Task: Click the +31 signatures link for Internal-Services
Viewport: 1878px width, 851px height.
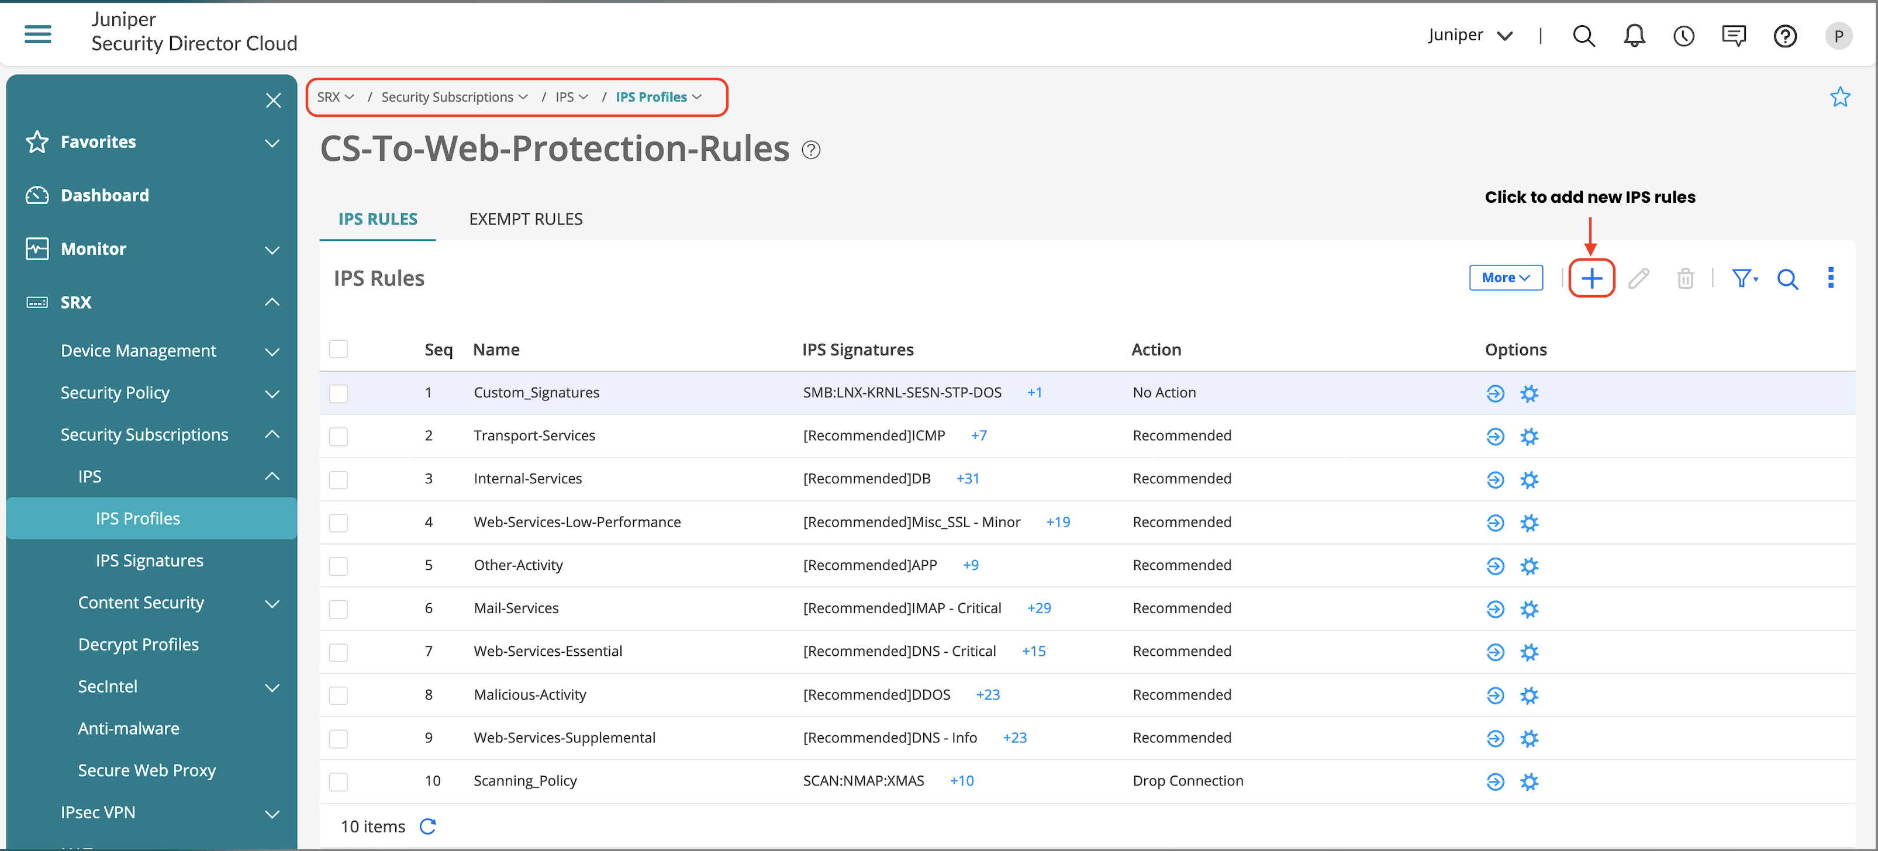Action: coord(968,479)
